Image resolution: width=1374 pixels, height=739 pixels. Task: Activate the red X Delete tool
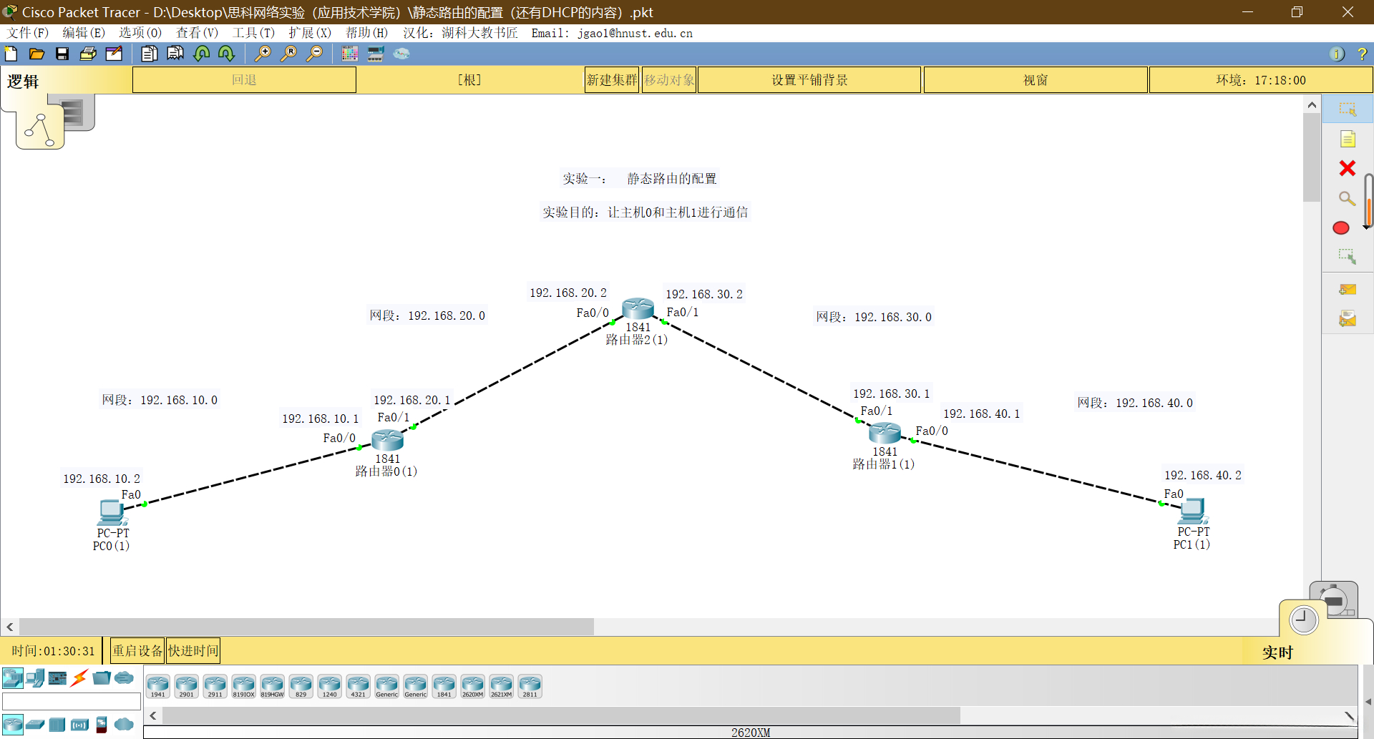click(x=1348, y=168)
